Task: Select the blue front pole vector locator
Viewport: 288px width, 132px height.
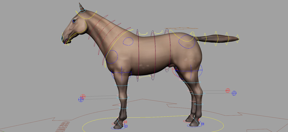Action: (x=81, y=100)
